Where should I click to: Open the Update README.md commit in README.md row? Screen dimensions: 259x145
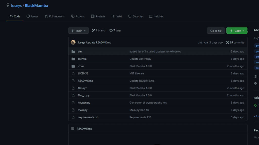pos(142,81)
